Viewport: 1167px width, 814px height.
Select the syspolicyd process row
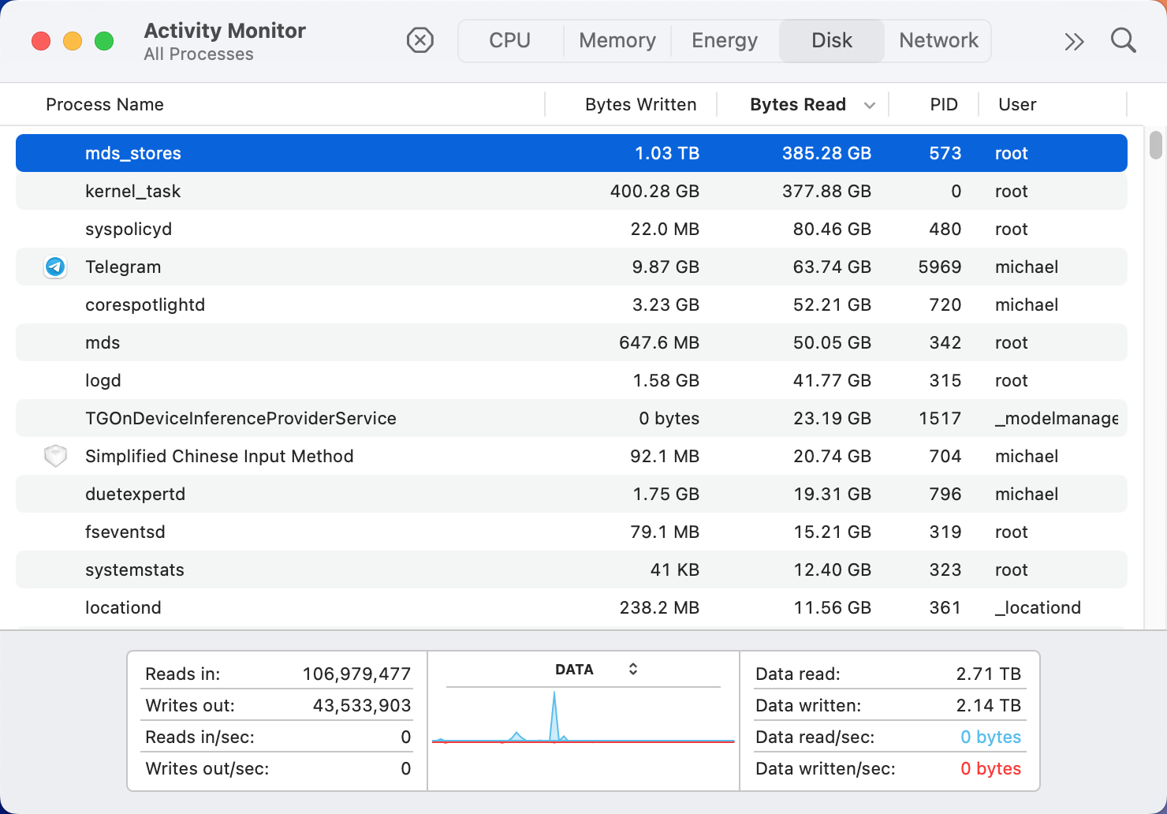click(572, 229)
